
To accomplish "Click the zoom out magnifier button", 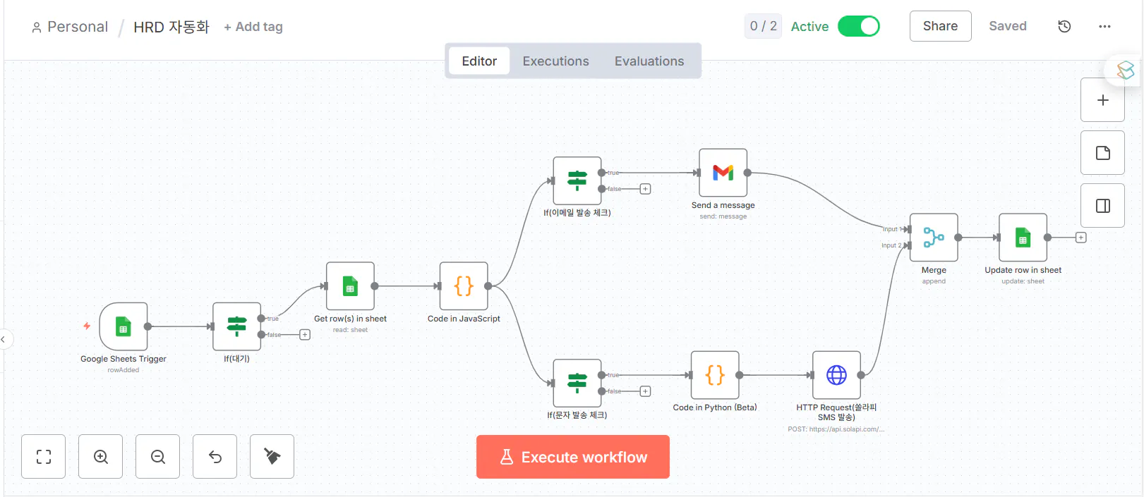I will pos(158,457).
